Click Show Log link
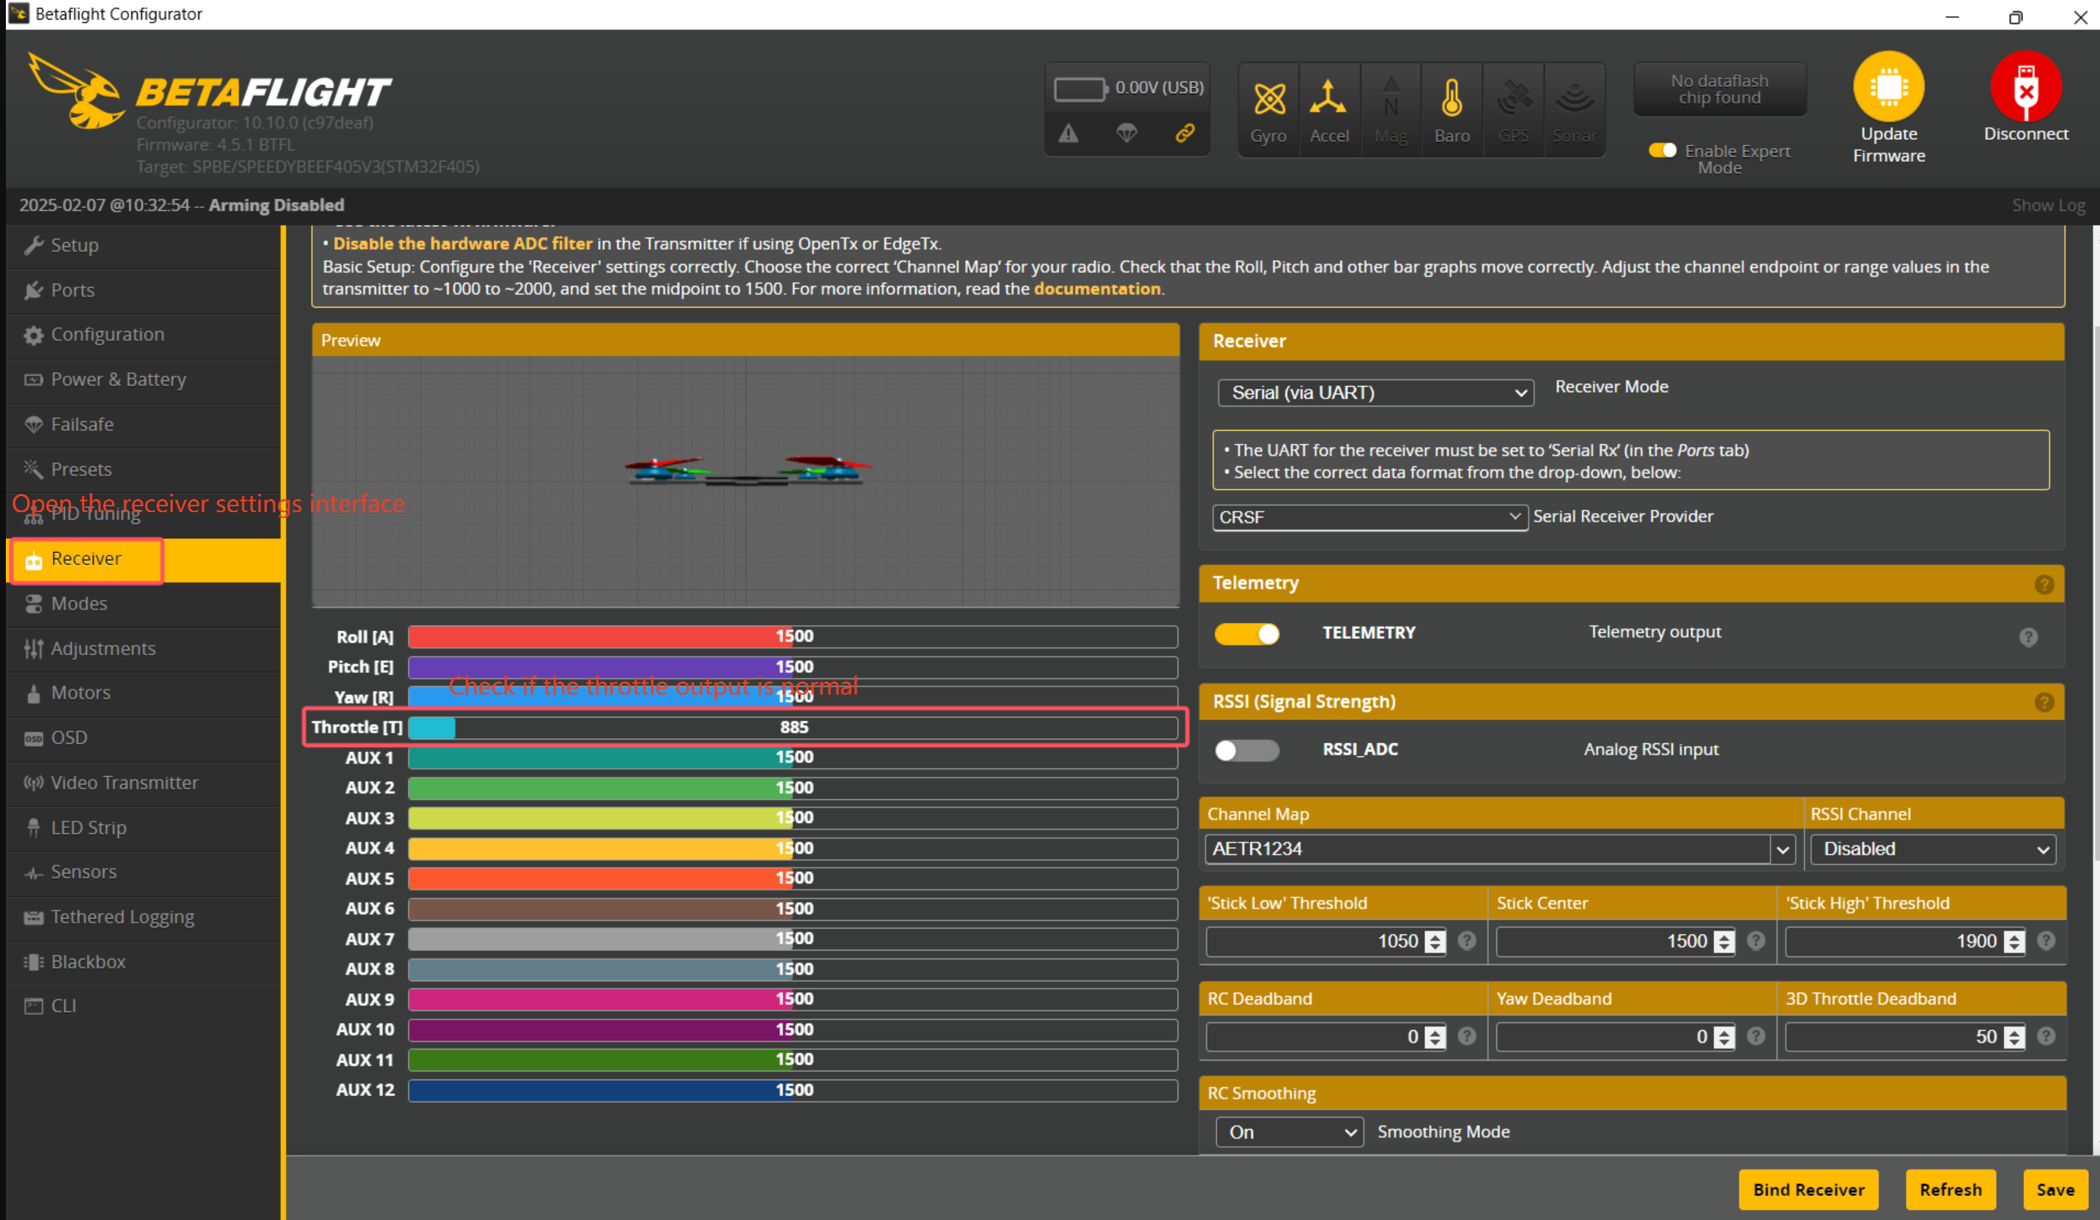The image size is (2100, 1220). point(2048,205)
